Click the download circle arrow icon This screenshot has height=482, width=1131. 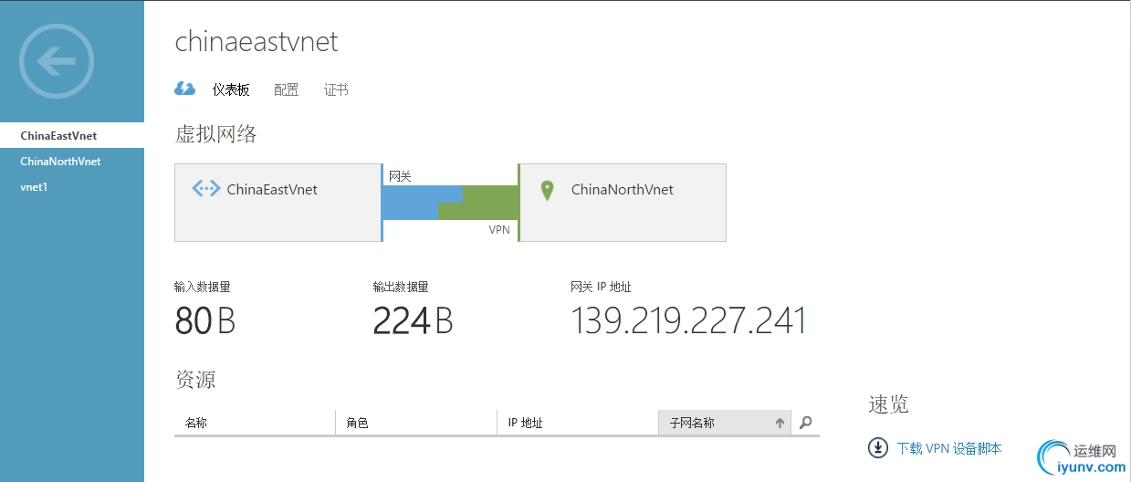[877, 448]
